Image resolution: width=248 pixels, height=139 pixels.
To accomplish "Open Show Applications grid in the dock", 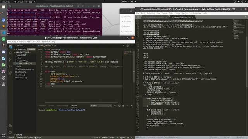I will (3, 136).
